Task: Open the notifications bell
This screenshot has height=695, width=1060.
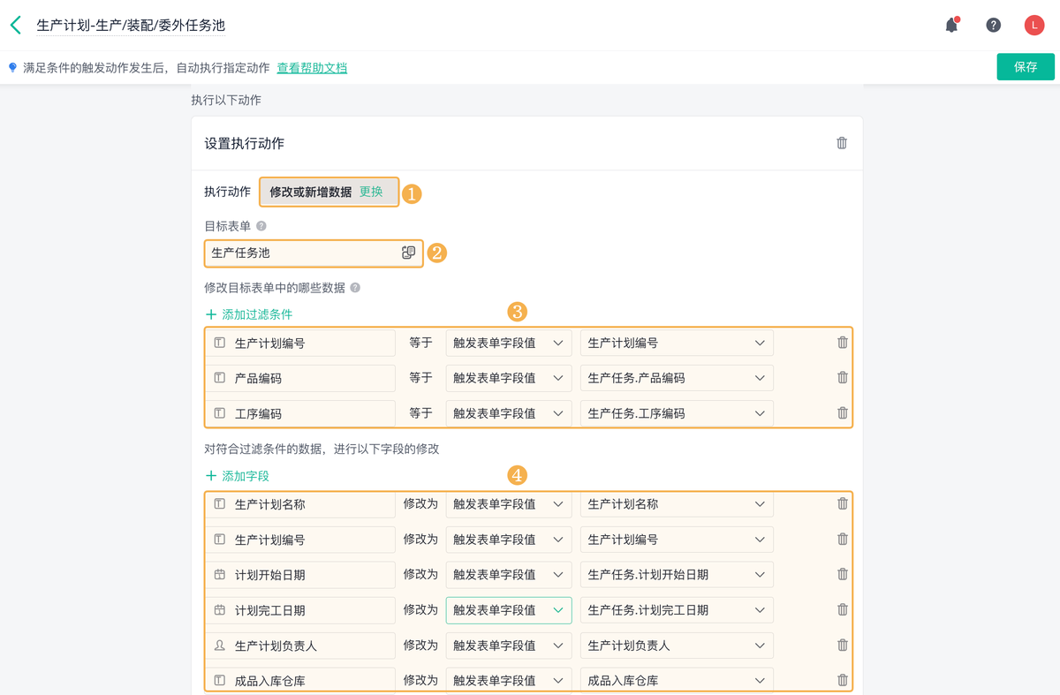Action: [951, 26]
